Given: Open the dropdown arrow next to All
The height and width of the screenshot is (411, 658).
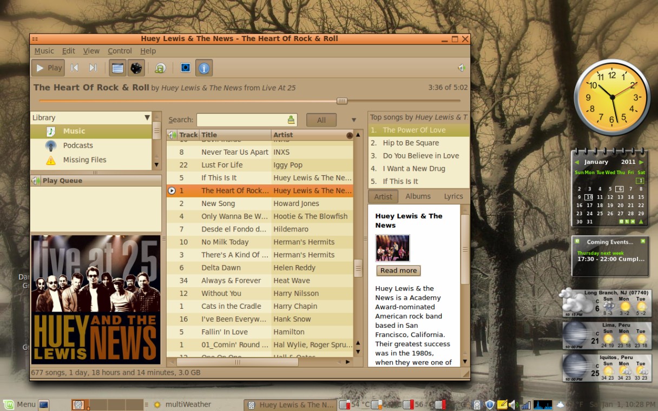Looking at the screenshot, I should [354, 120].
